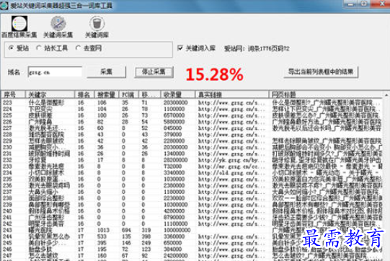Sort by the 序号 column header
The height and width of the screenshot is (261, 390).
[13, 94]
